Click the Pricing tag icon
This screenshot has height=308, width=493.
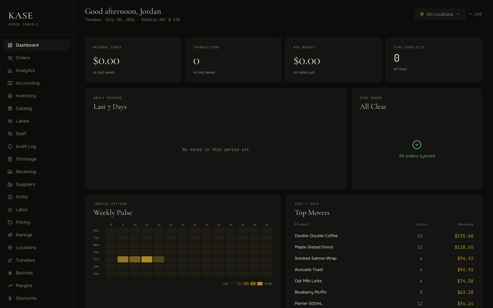pos(10,222)
